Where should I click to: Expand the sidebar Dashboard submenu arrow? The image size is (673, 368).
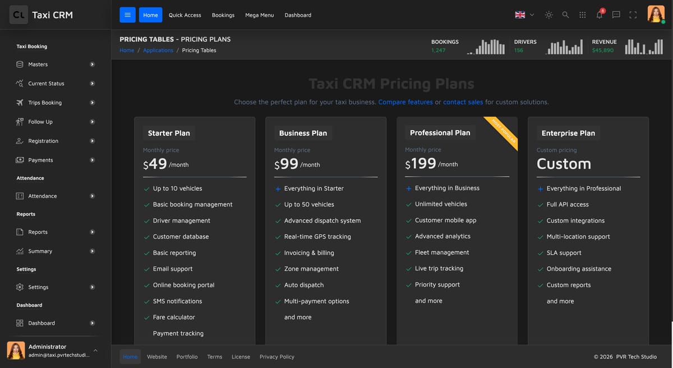click(92, 323)
